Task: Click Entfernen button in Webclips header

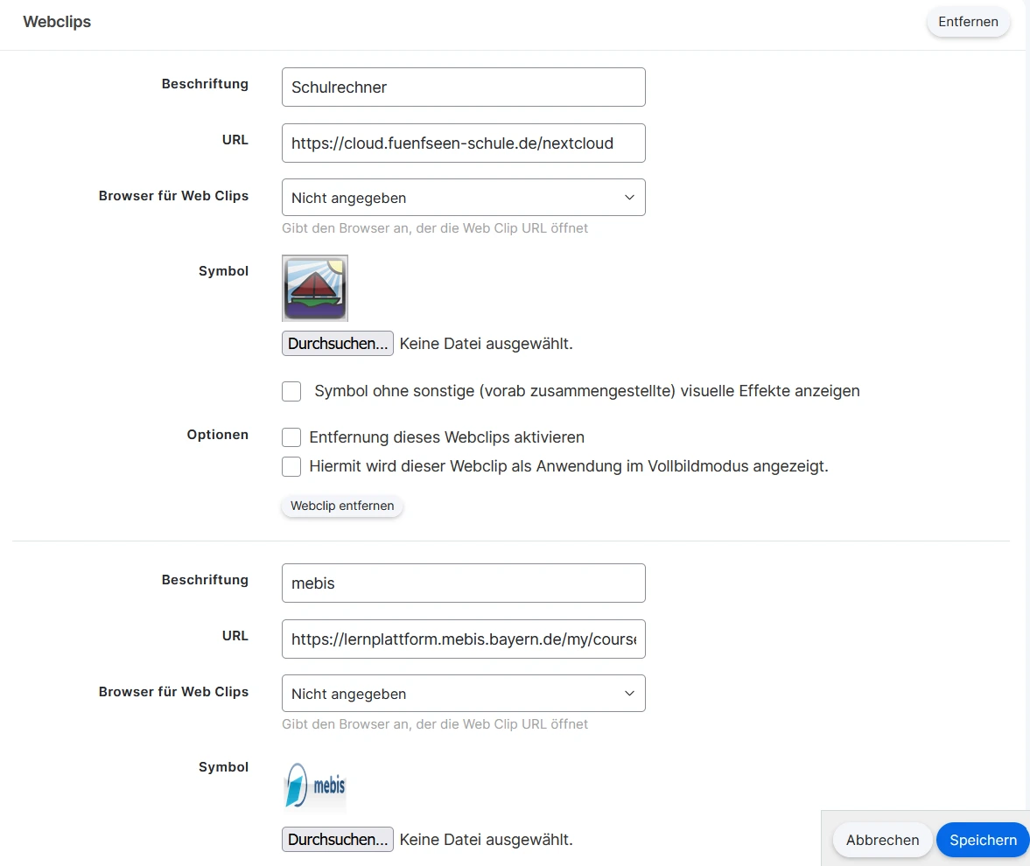Action: click(968, 22)
